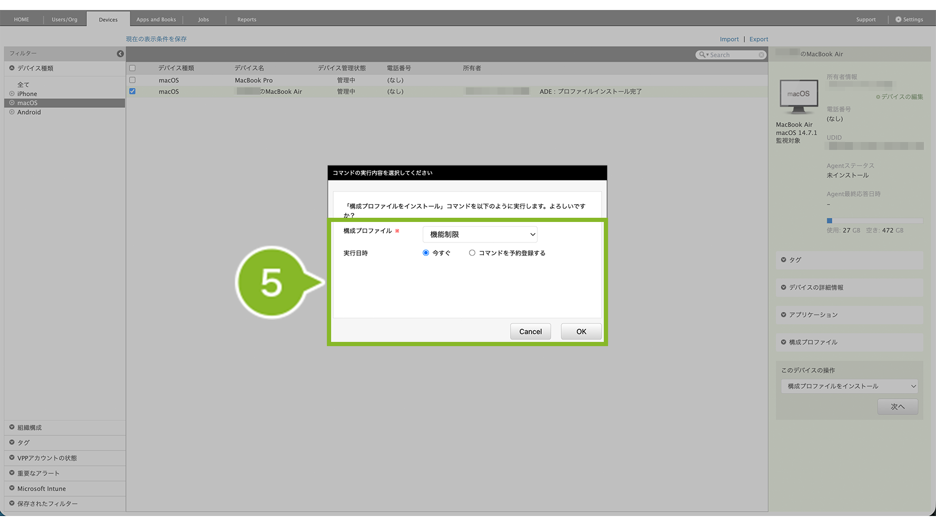The height and width of the screenshot is (526, 936).
Task: Click the MacBook Pro device name cell
Action: coord(254,80)
